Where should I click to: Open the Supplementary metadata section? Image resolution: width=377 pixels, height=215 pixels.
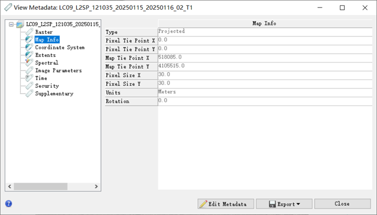click(x=54, y=93)
